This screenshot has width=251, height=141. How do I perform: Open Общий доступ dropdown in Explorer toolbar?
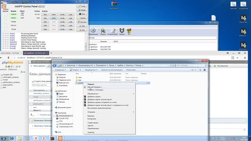pos(91,70)
